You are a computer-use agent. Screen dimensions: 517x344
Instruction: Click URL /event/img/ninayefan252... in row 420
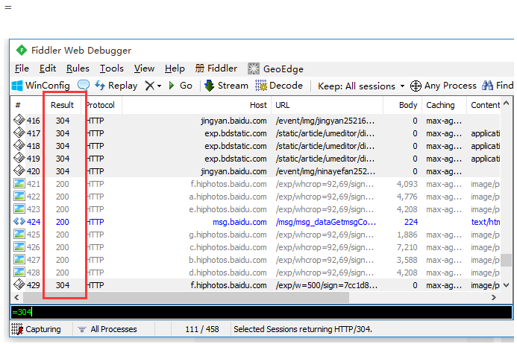[x=325, y=171]
